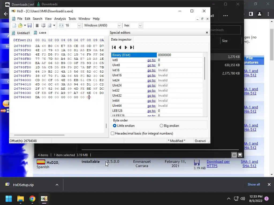Expand the bytes per row dropdown showing 16
This screenshot has height=205, width=274.
coord(79,25)
